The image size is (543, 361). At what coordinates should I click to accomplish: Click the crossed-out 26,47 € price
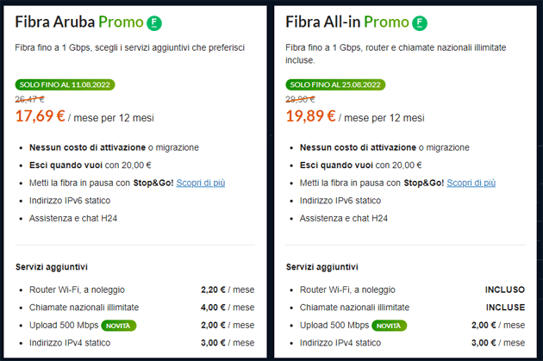coord(30,98)
